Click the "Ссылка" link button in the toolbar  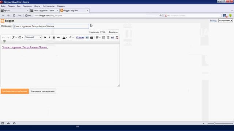pyautogui.click(x=80, y=37)
